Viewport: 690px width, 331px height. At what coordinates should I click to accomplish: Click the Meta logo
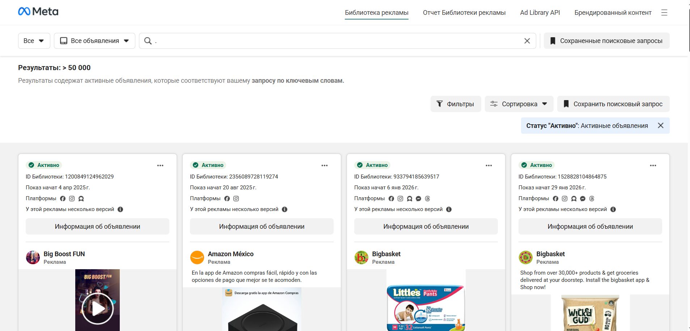coord(39,11)
